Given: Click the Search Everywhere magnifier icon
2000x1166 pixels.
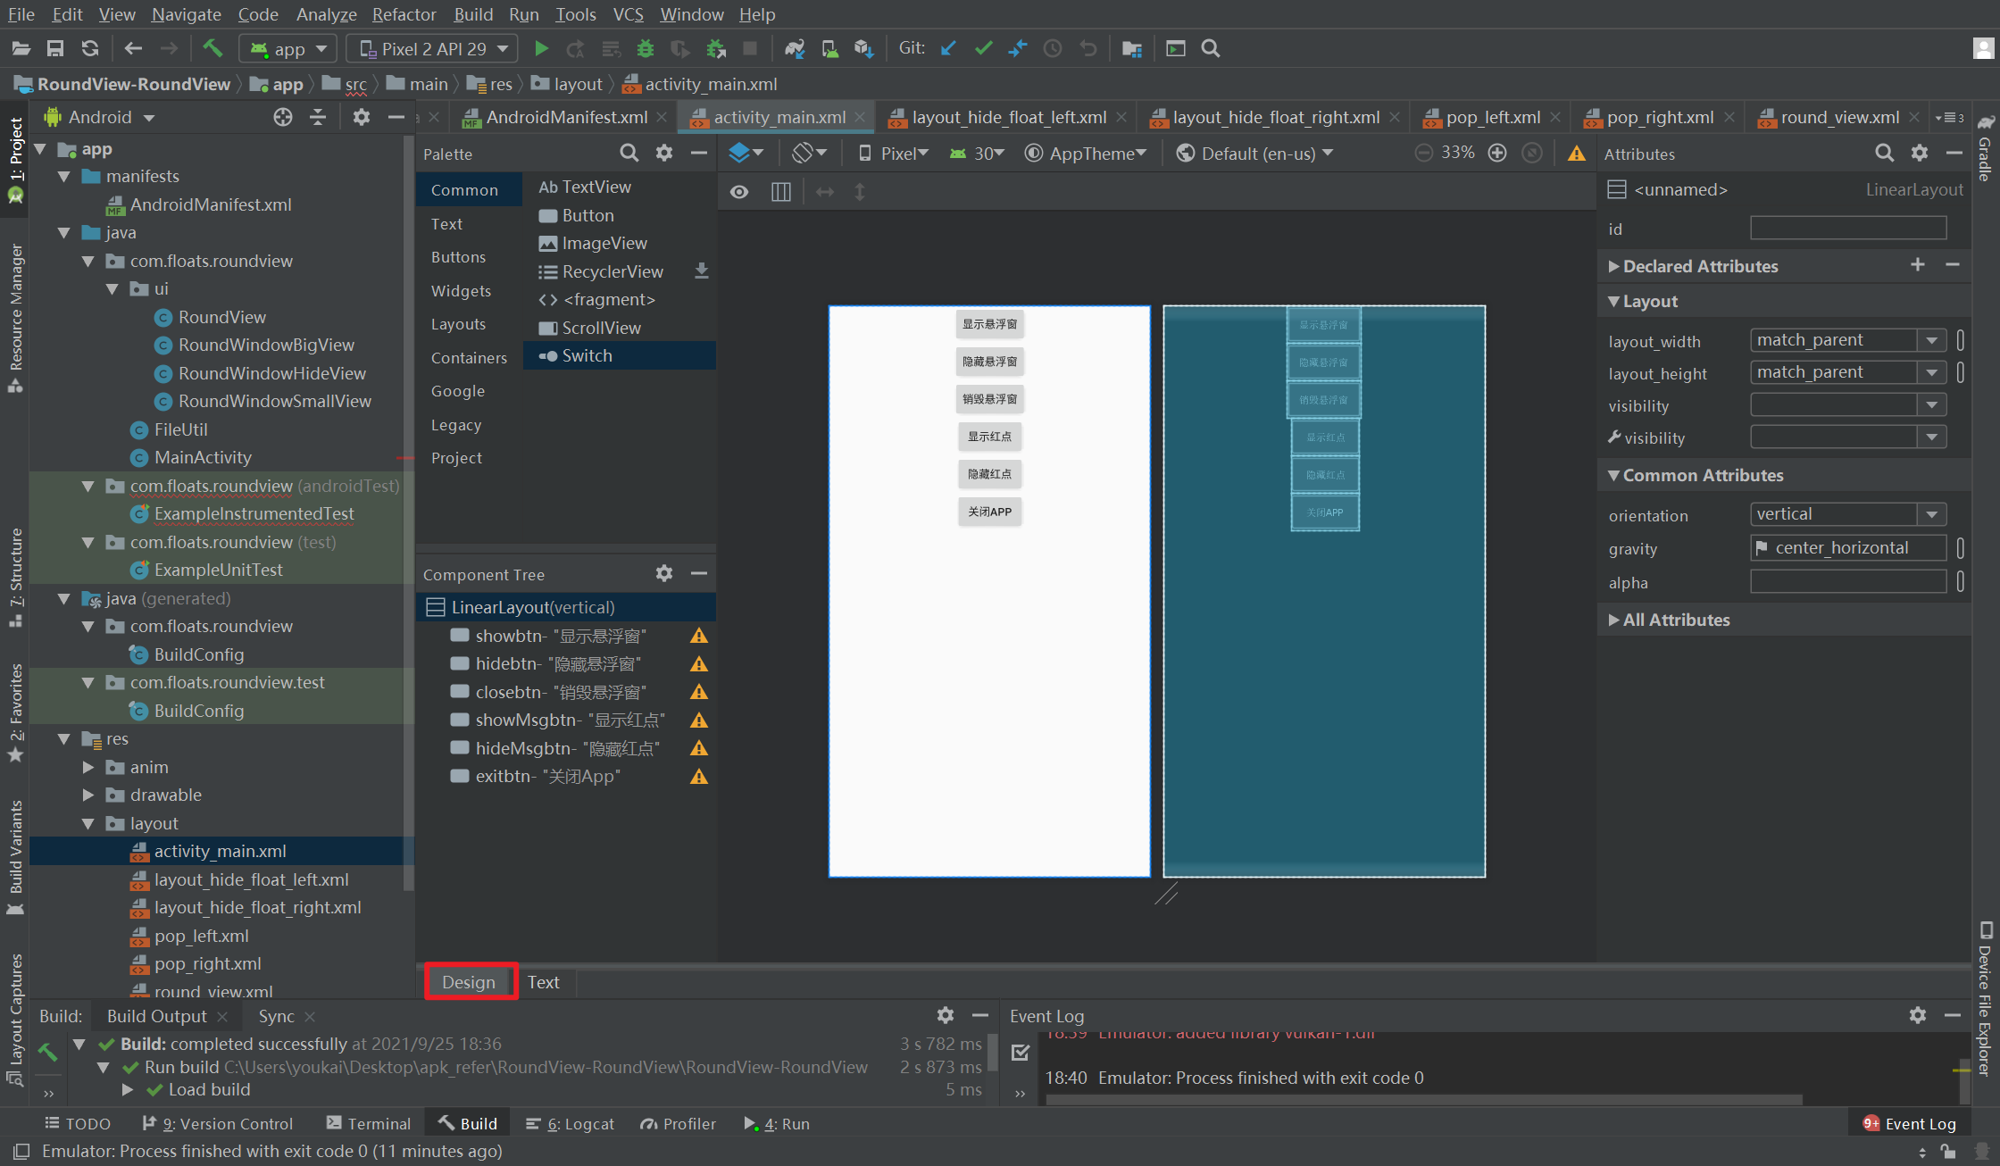Looking at the screenshot, I should coord(1211,48).
